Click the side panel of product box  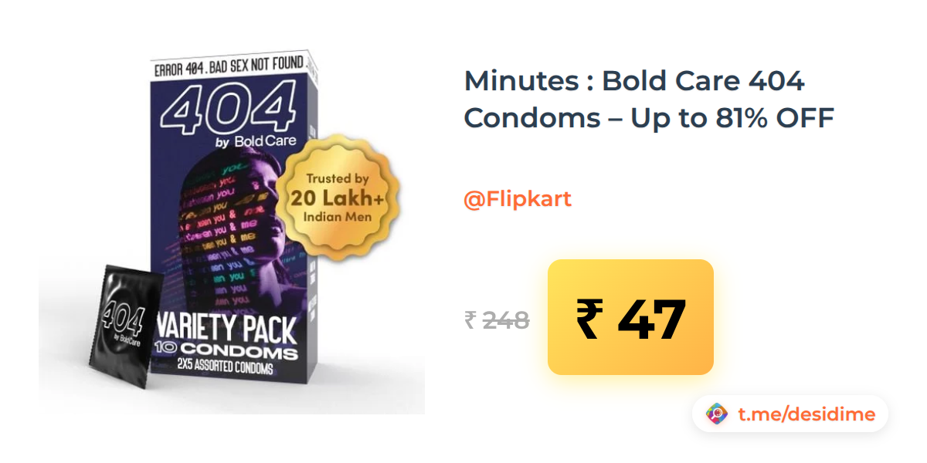point(311,231)
